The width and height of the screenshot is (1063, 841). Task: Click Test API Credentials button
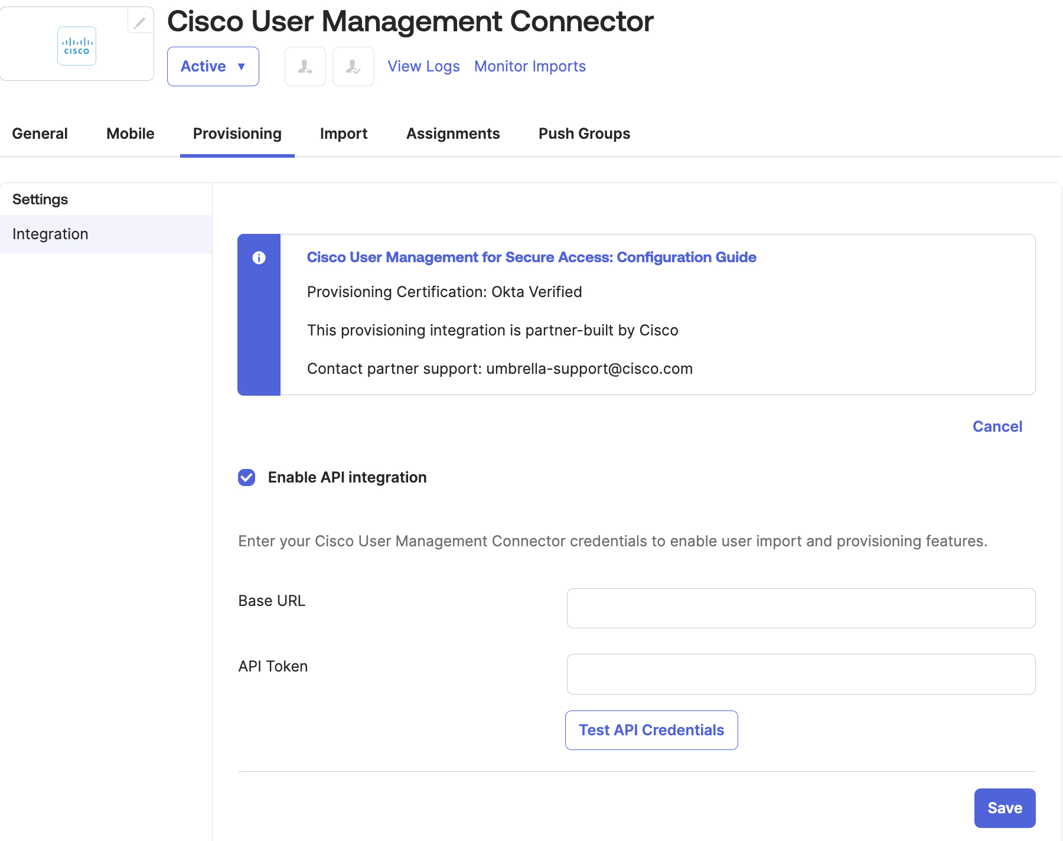(651, 730)
